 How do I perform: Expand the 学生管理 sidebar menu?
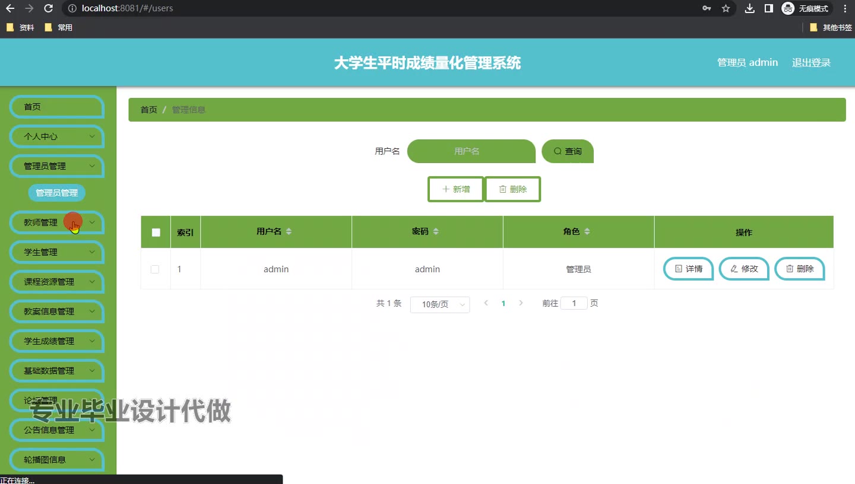[x=57, y=252]
